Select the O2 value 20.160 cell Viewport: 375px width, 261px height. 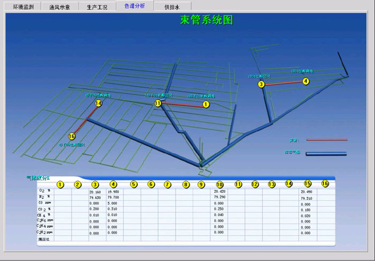[x=95, y=191]
